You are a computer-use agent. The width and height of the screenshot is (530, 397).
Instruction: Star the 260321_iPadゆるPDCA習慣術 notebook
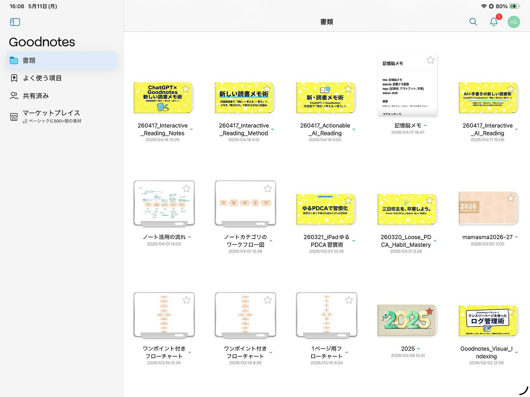click(348, 200)
